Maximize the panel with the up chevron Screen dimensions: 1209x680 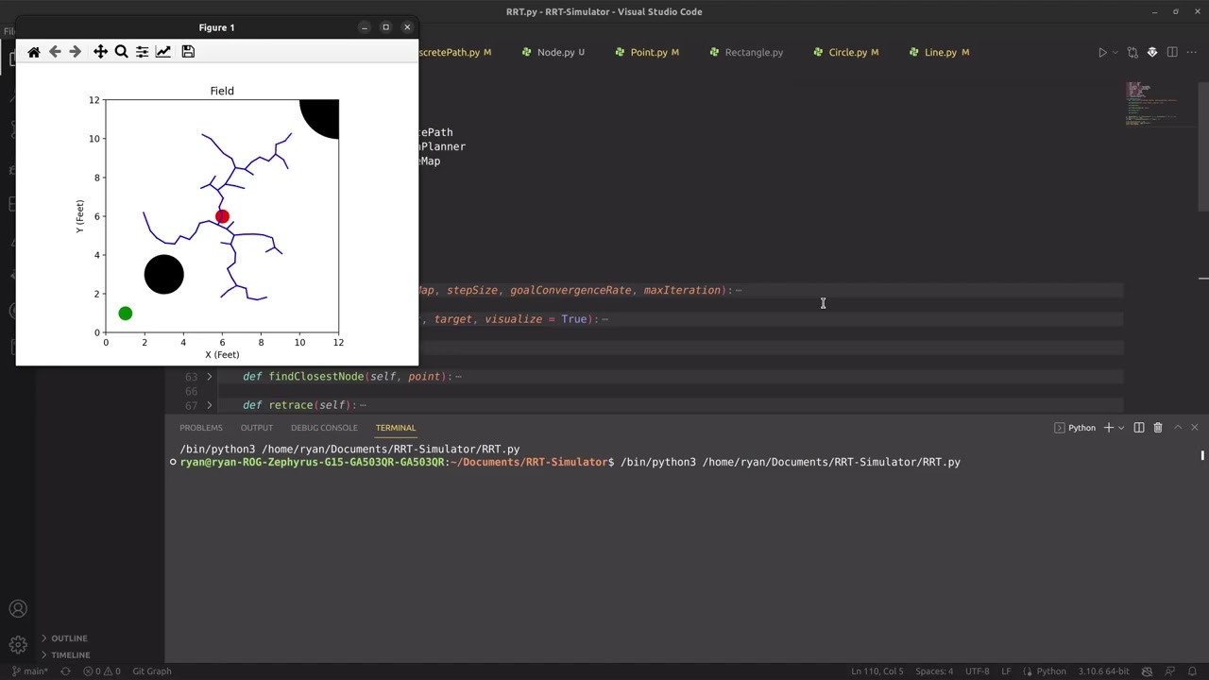coord(1178,428)
